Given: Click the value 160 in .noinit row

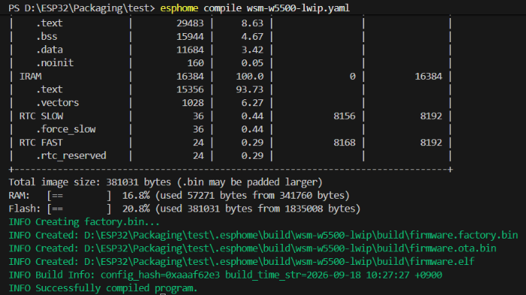Looking at the screenshot, I should click(196, 62).
